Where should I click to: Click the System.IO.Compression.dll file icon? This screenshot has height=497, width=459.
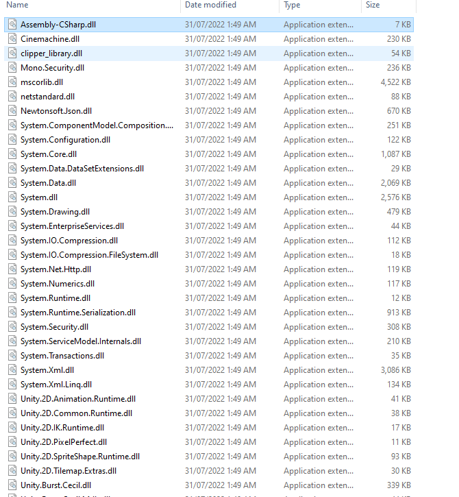[x=12, y=240]
